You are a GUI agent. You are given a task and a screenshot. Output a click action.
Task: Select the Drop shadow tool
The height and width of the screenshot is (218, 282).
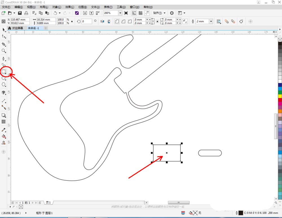click(4, 115)
